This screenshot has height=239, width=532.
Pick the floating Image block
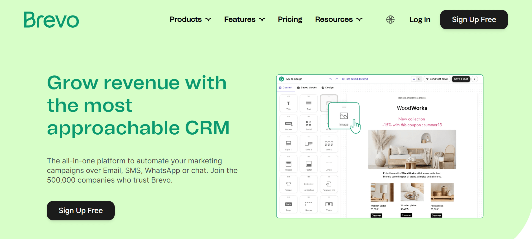click(x=344, y=116)
